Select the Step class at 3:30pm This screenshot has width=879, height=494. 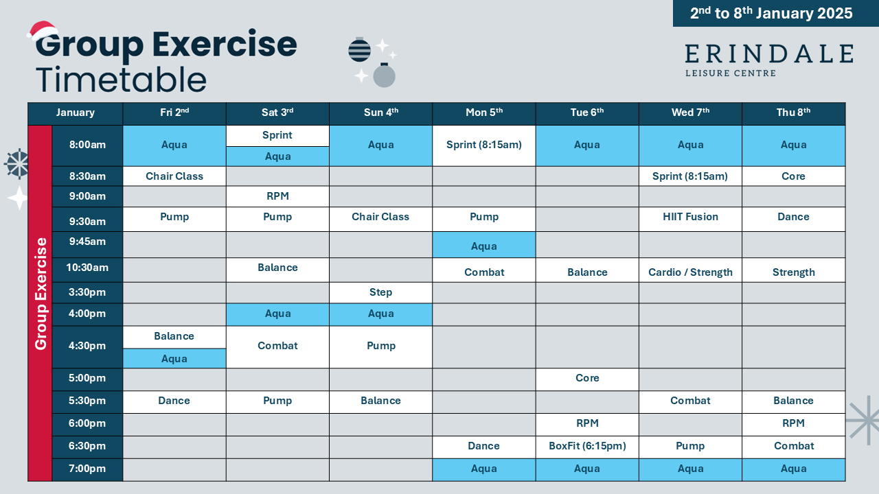pyautogui.click(x=380, y=293)
